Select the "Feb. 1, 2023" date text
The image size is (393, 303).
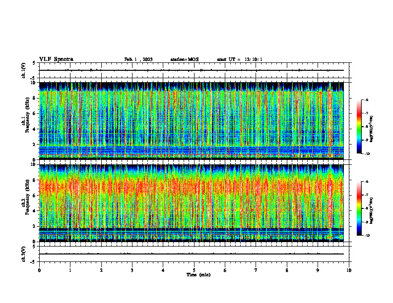click(x=138, y=59)
